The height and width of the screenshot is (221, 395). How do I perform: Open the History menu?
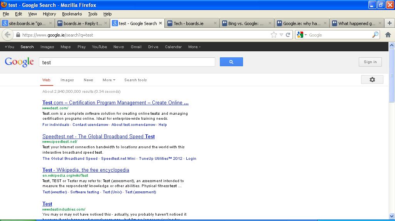(x=49, y=14)
